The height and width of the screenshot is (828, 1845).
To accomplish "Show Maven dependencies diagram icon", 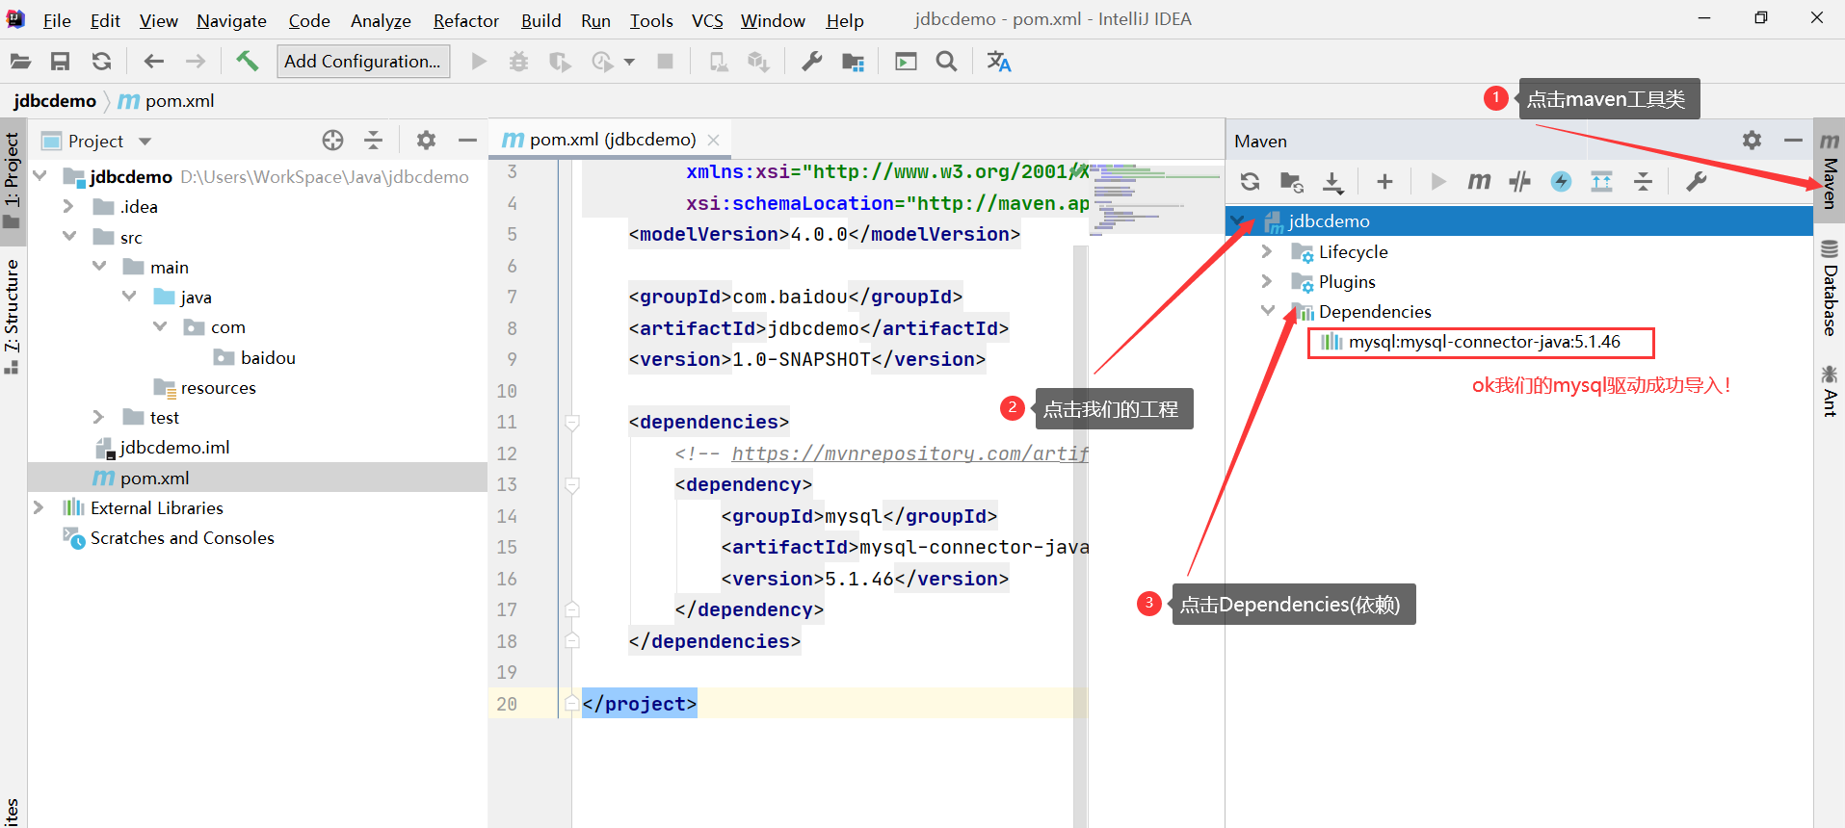I will pyautogui.click(x=1601, y=181).
